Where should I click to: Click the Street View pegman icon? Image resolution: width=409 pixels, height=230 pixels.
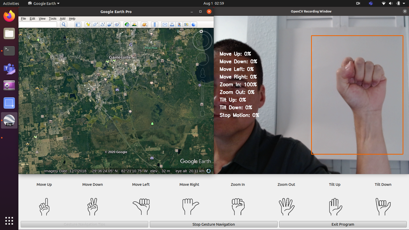[x=203, y=73]
